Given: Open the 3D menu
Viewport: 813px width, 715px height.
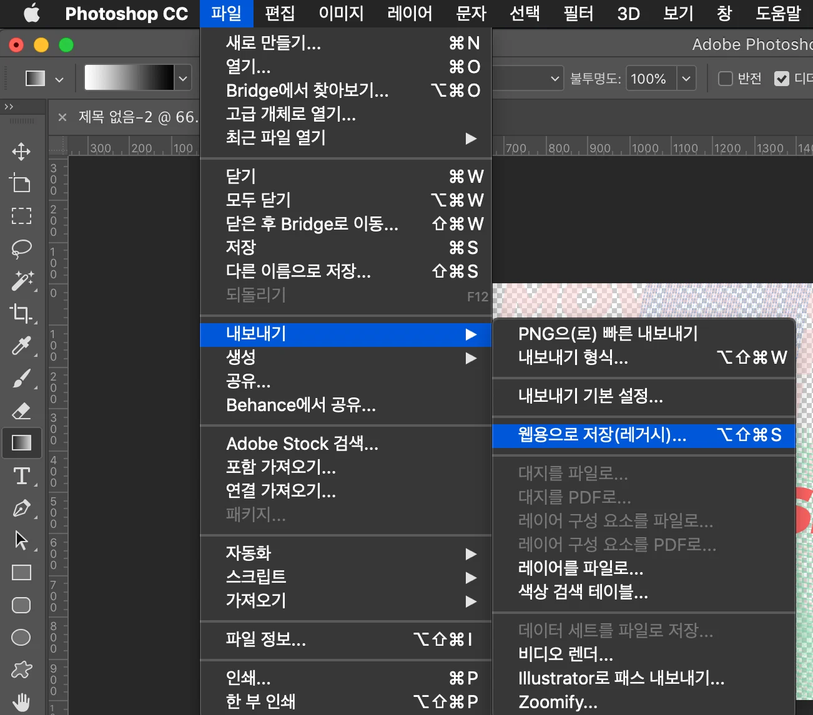Looking at the screenshot, I should point(628,13).
